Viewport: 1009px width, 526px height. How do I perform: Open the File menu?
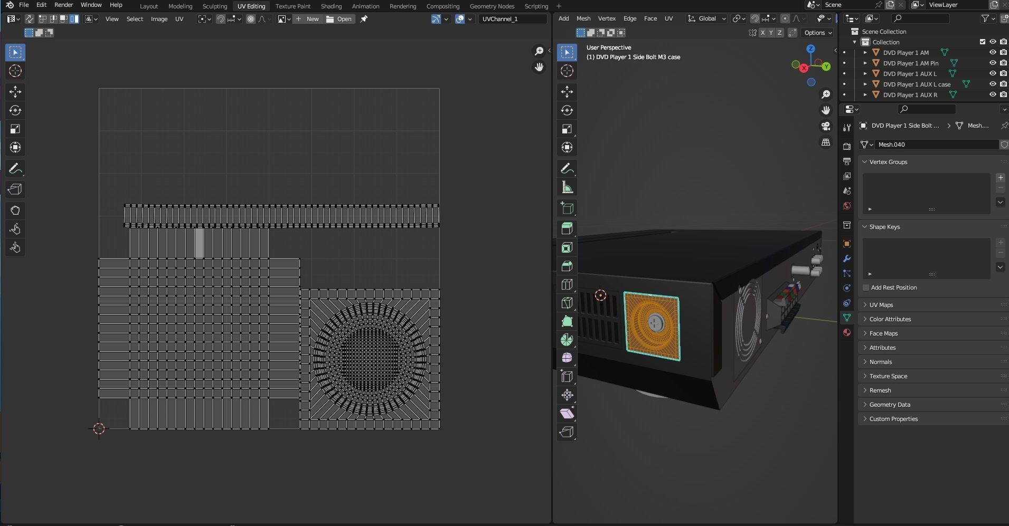[x=24, y=5]
